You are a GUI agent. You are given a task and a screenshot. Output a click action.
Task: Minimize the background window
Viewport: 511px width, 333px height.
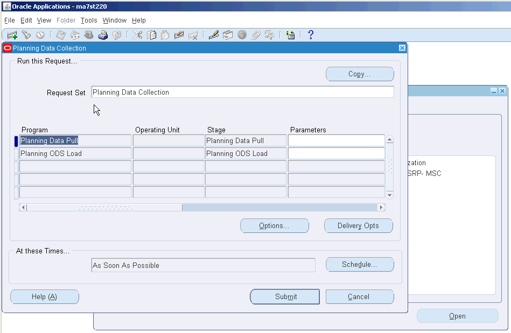click(494, 91)
